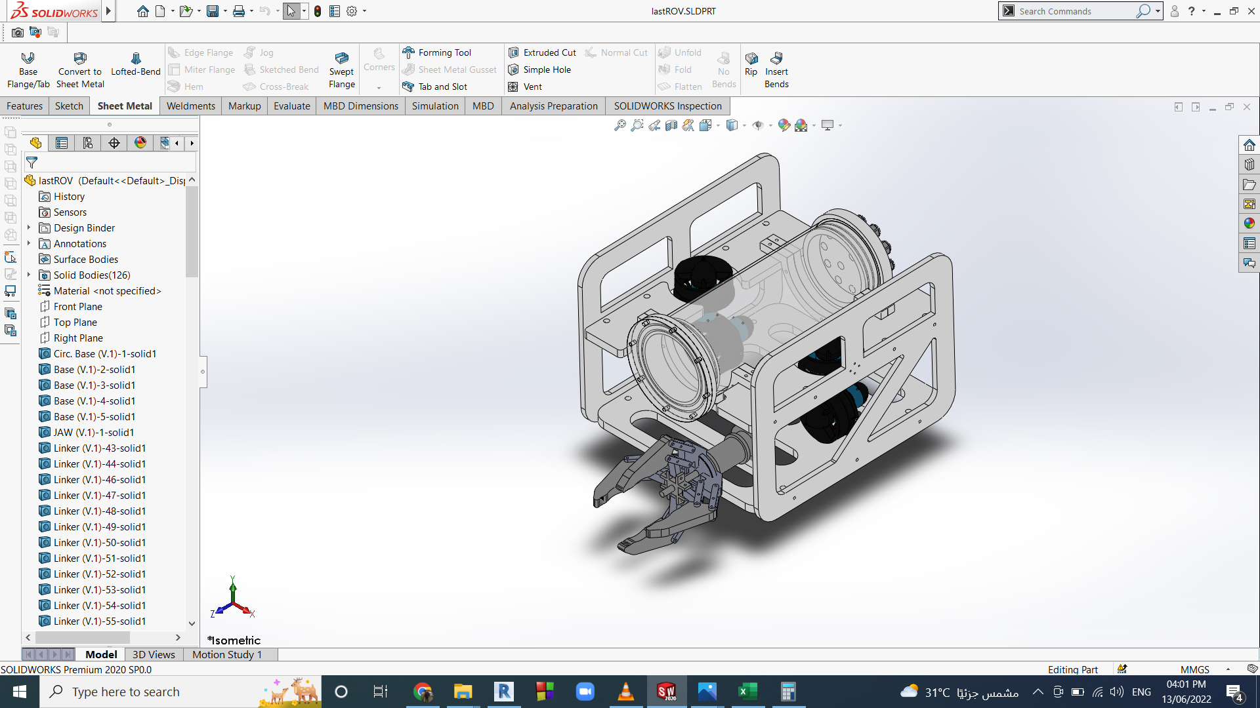1260x708 pixels.
Task: Activate the Rip tool
Action: [x=751, y=64]
